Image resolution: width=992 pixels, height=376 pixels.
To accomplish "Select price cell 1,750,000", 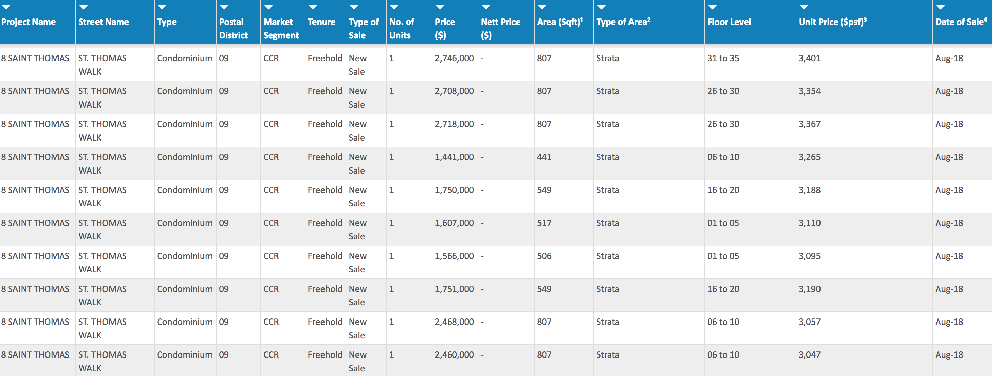I will [454, 190].
